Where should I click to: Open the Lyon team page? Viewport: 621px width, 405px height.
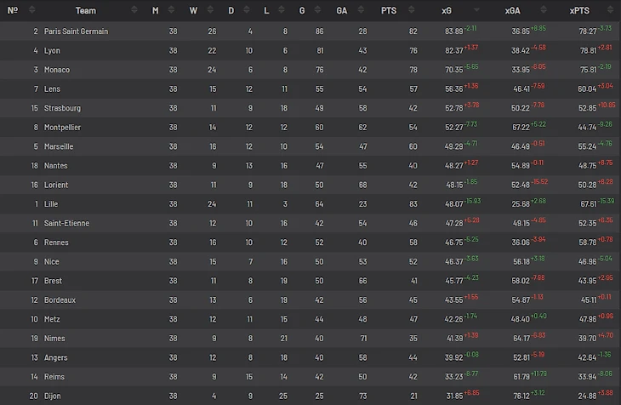click(53, 51)
